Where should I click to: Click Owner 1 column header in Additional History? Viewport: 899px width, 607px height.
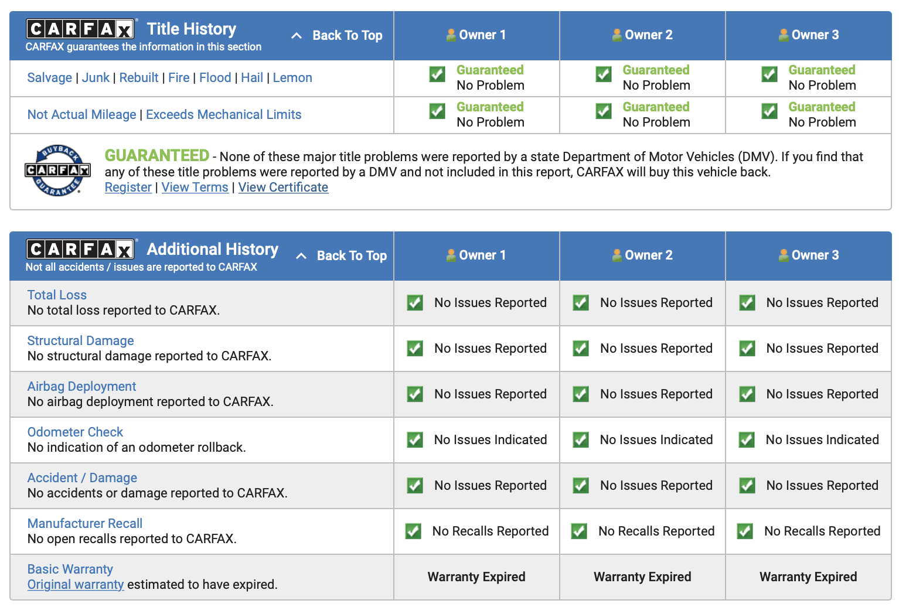(x=476, y=255)
